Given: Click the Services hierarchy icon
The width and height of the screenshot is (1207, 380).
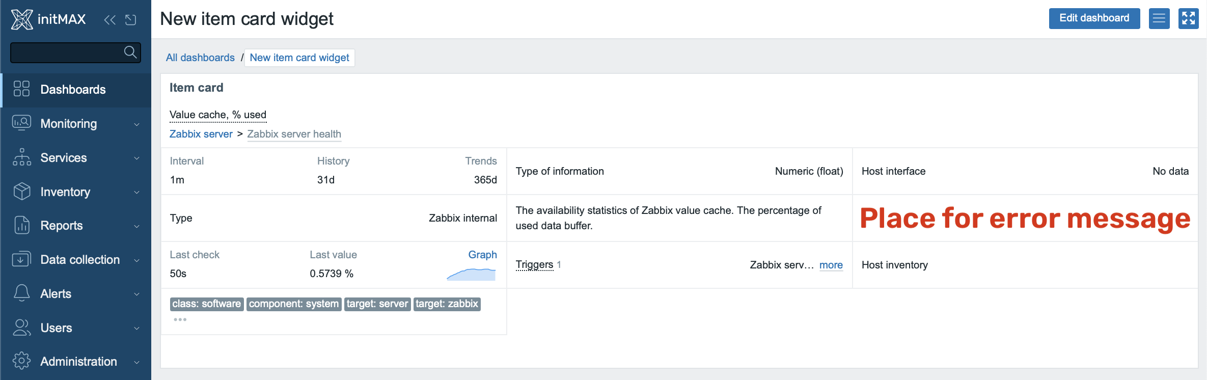Looking at the screenshot, I should (21, 157).
